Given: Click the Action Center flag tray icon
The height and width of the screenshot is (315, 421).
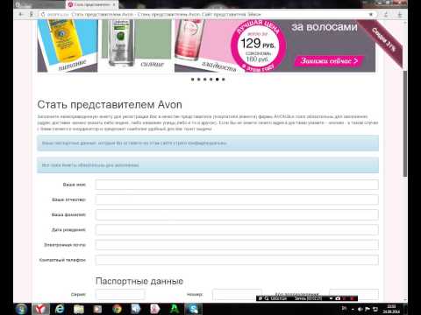Looking at the screenshot, I should pyautogui.click(x=367, y=309).
